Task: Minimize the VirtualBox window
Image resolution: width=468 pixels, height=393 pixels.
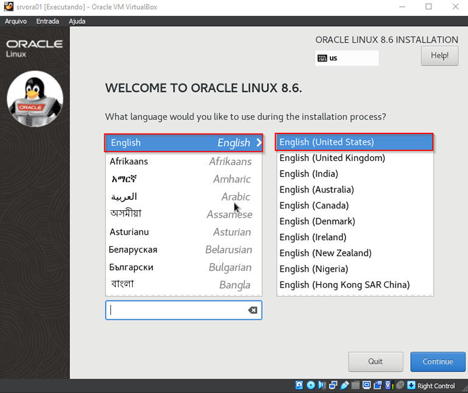Action: [402, 7]
